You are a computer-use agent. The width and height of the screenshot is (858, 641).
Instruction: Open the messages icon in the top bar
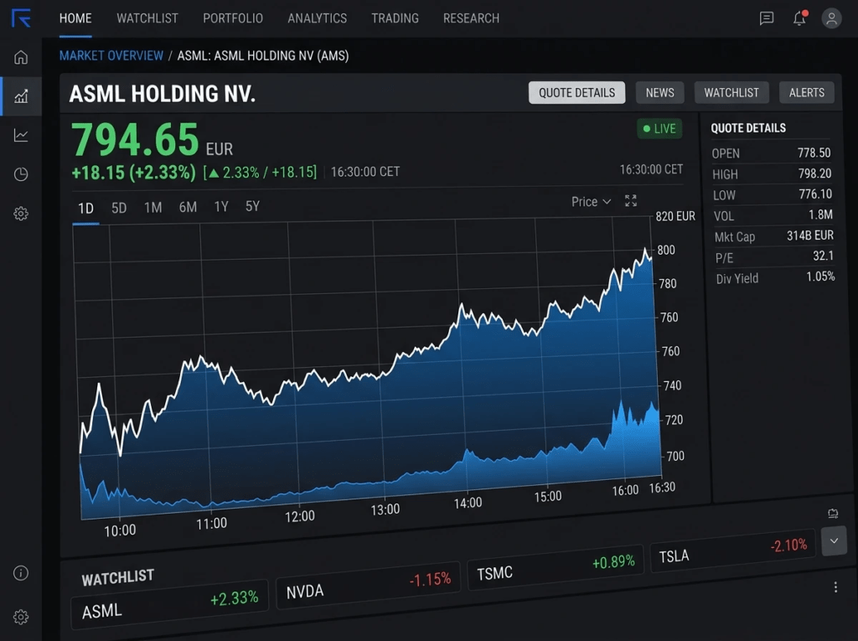point(765,18)
